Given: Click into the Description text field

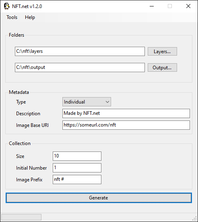Looking at the screenshot, I should 126,113.
